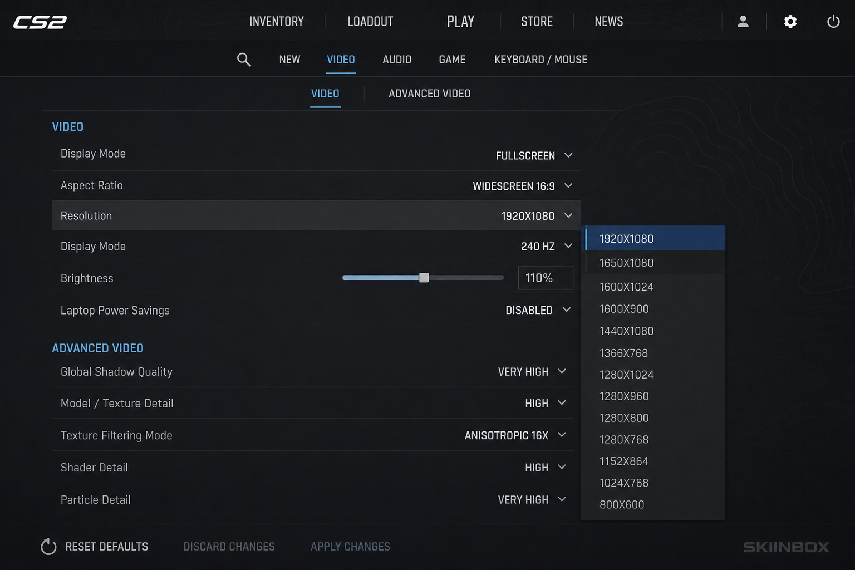This screenshot has width=855, height=570.
Task: Click the power quit icon
Action: tap(833, 22)
